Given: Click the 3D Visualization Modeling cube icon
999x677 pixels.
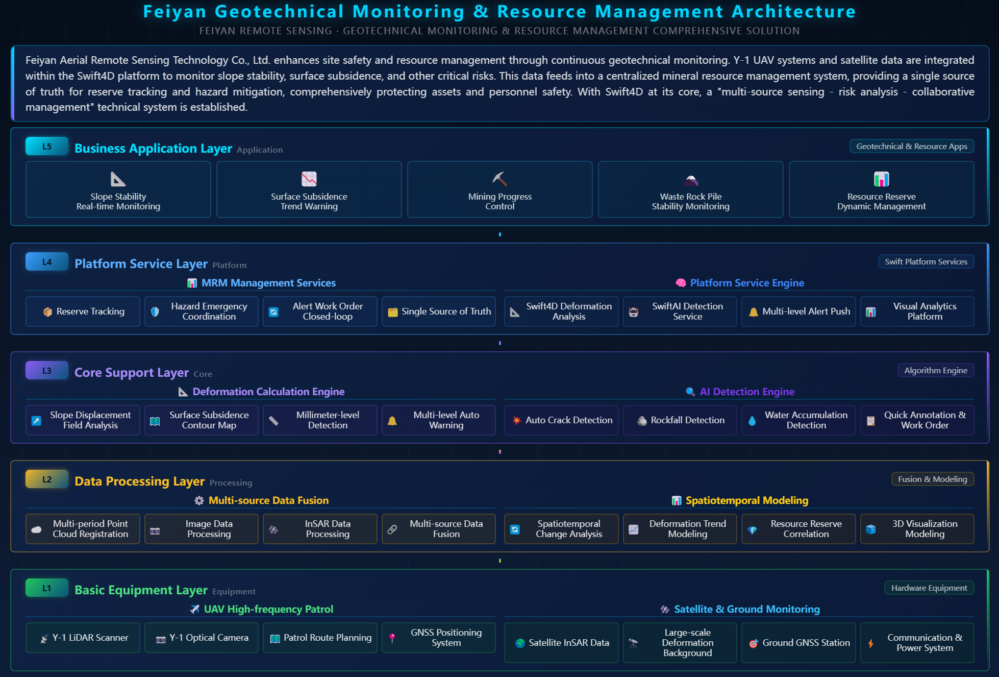Looking at the screenshot, I should [871, 529].
